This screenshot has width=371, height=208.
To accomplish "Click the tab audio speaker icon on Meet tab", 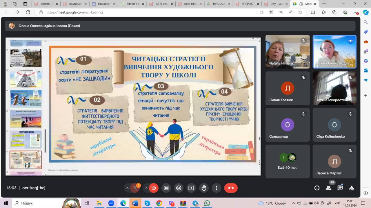I will pyautogui.click(x=301, y=4).
